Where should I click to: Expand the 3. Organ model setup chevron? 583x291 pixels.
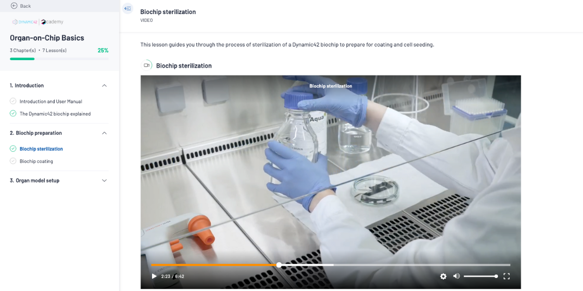(104, 180)
